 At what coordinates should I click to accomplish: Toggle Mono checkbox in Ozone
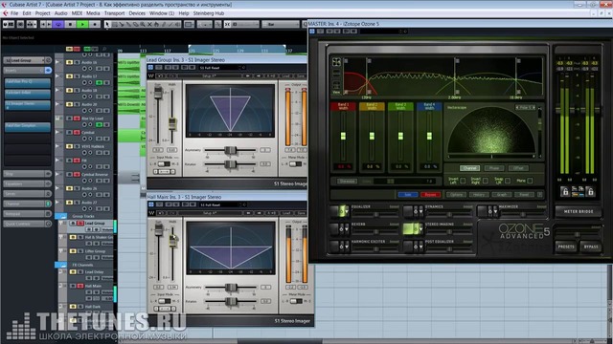(530, 181)
